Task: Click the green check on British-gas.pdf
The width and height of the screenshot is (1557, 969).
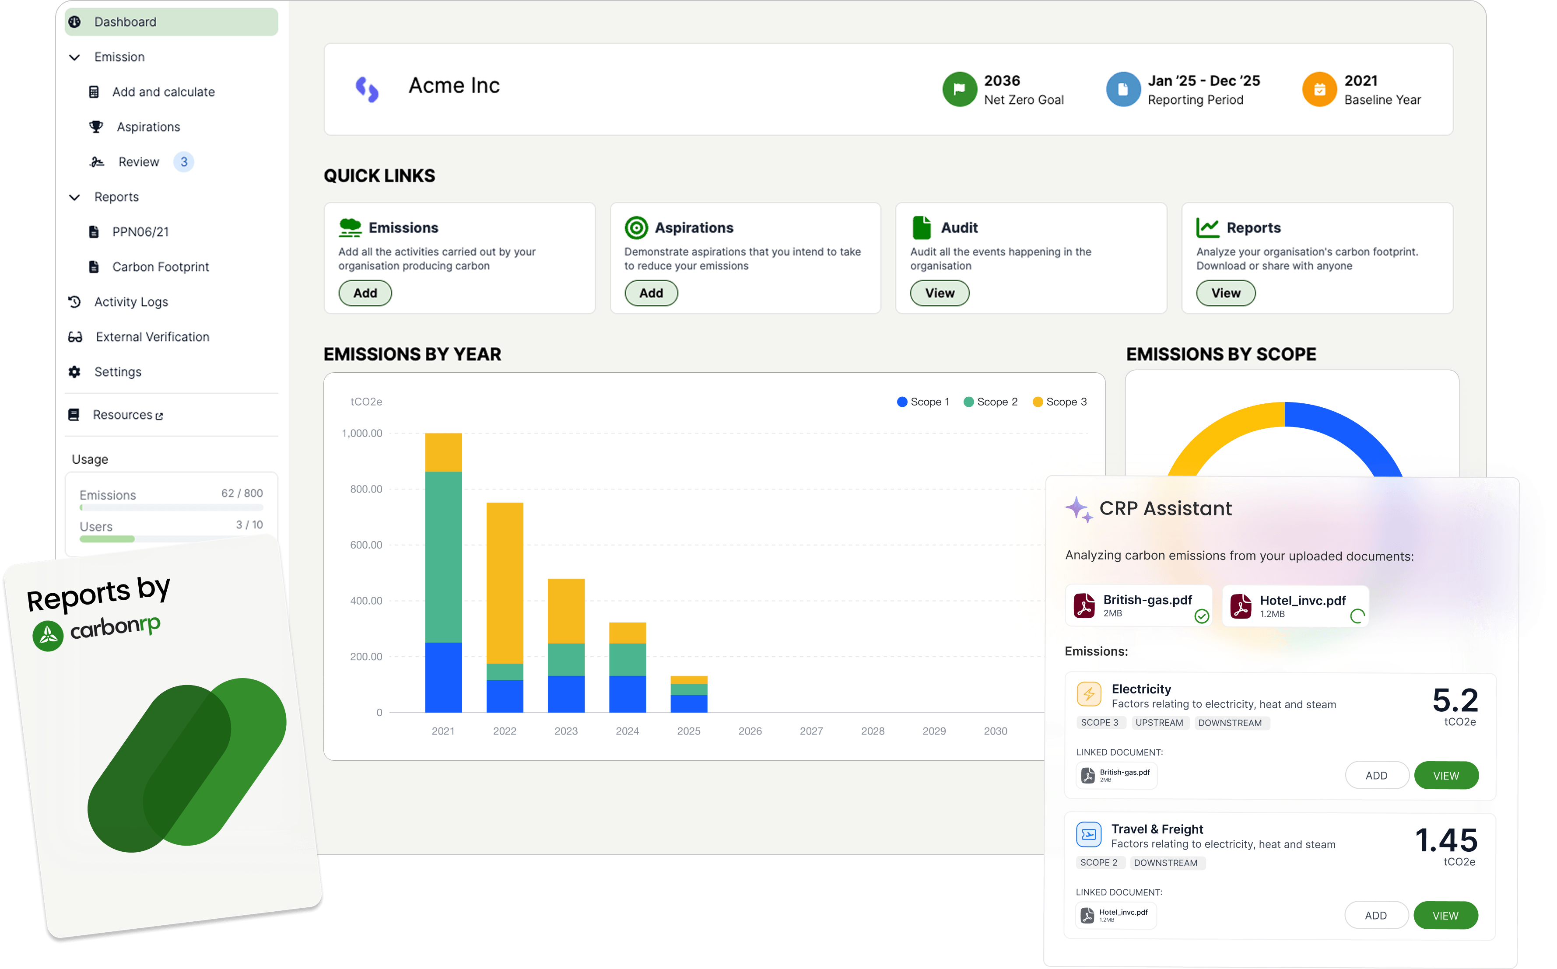Action: point(1202,616)
